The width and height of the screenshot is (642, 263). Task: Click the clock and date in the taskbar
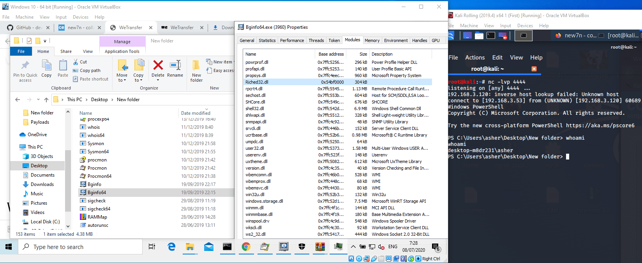click(414, 247)
